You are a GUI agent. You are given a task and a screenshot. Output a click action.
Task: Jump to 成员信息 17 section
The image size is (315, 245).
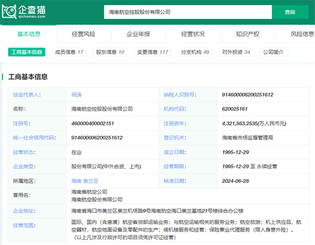coord(69,52)
